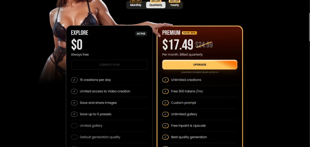Select the Quarterly billing tab
Screen dimensions: 310x147
156,5
